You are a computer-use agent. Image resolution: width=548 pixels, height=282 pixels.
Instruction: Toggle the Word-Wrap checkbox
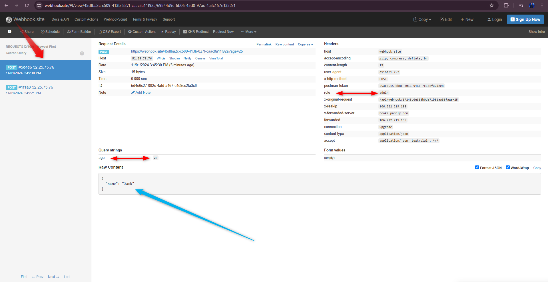pos(508,167)
